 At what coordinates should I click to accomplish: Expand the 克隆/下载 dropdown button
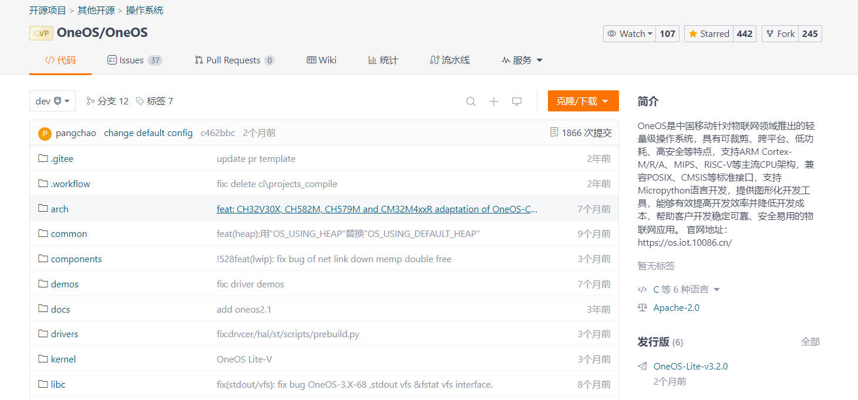click(583, 101)
